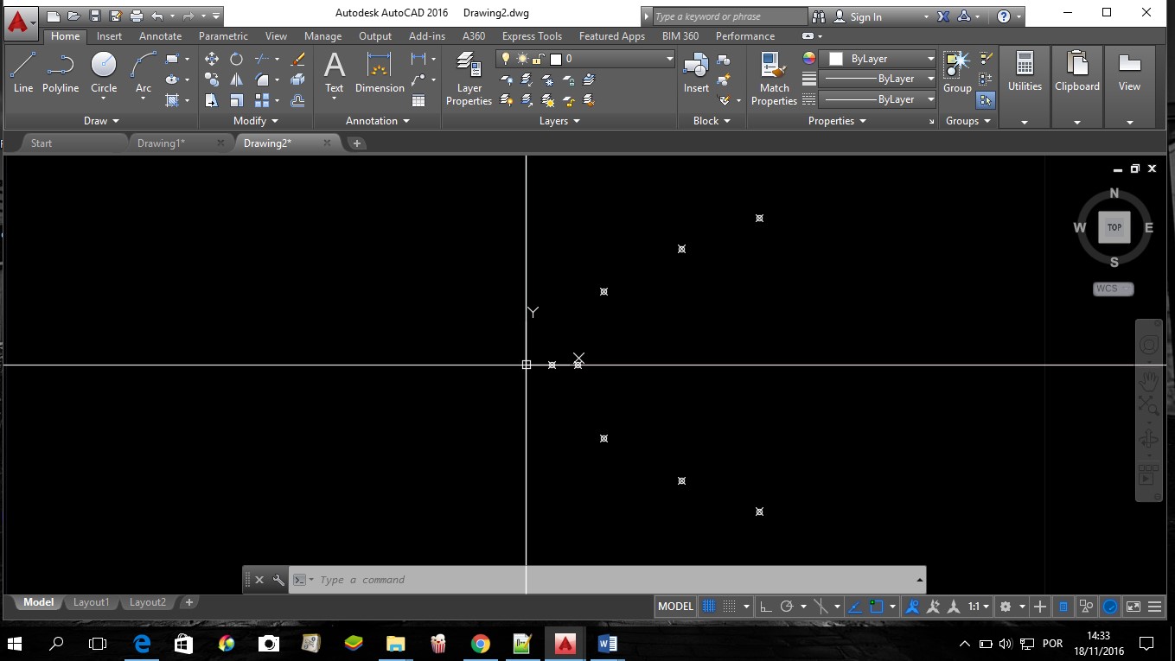Toggle Clean Screen mode
This screenshot has height=661, width=1175.
pos(1133,607)
